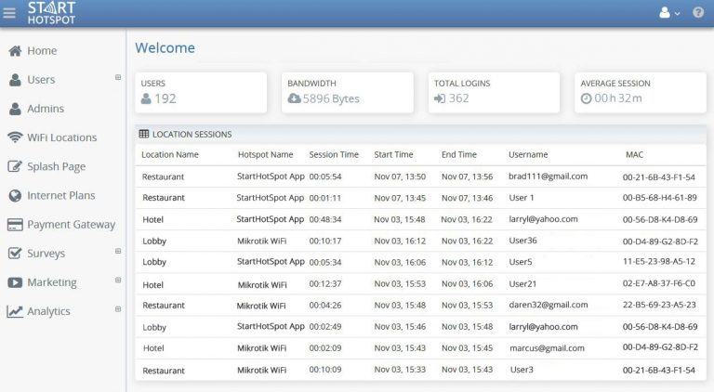Expand the Analytics submenu
Viewport: 714px width, 392px height.
[x=117, y=308]
